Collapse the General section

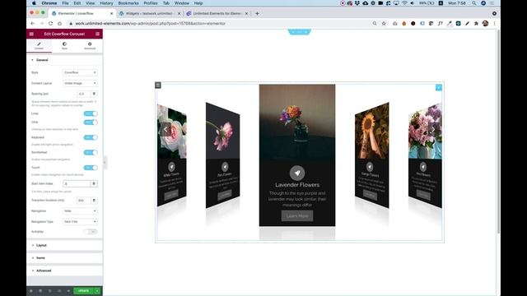(x=64, y=60)
